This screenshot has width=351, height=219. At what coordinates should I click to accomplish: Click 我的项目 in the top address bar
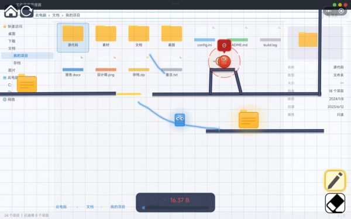point(73,15)
